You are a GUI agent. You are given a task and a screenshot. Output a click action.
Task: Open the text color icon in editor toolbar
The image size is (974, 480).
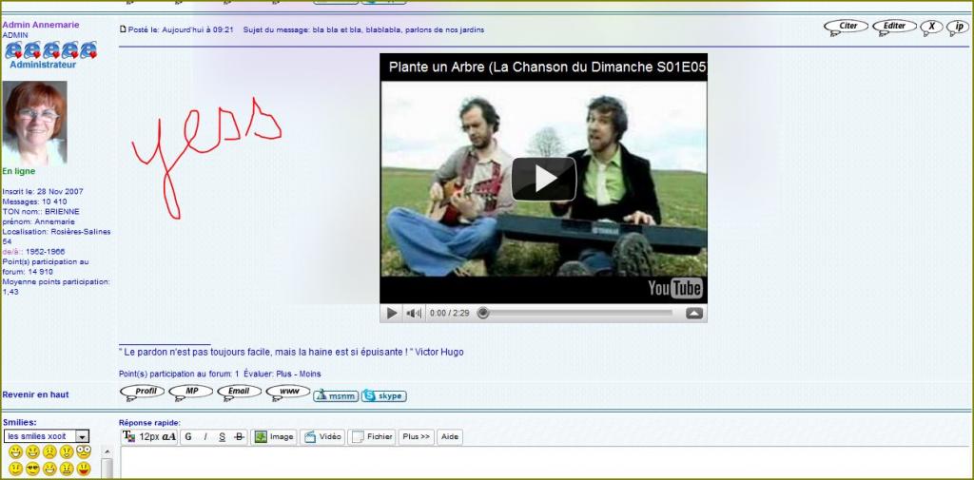click(x=128, y=436)
